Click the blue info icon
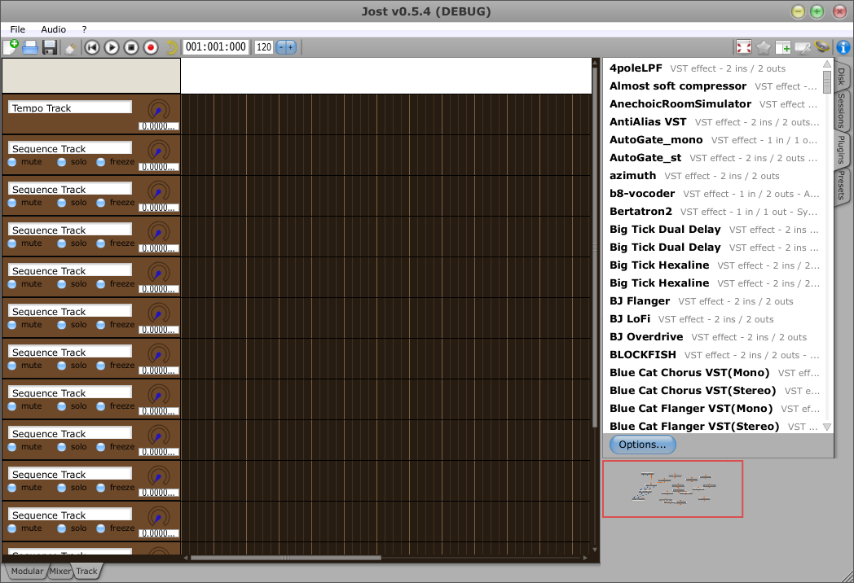This screenshot has height=583, width=854. [x=843, y=47]
